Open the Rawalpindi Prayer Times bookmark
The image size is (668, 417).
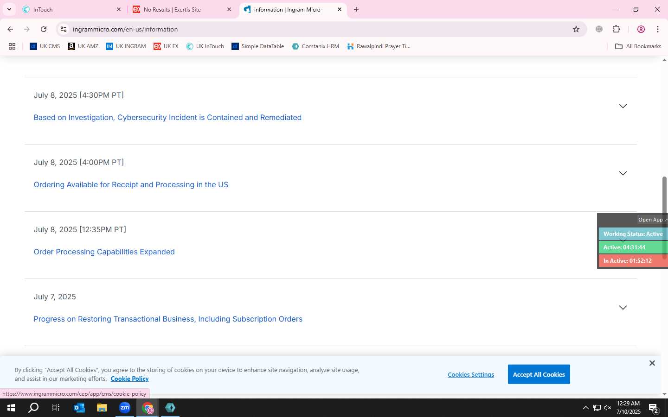pyautogui.click(x=379, y=46)
